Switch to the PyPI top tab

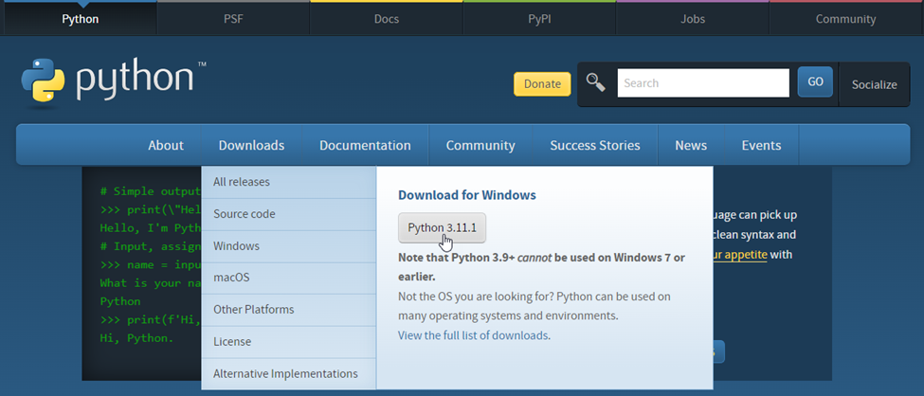click(539, 19)
